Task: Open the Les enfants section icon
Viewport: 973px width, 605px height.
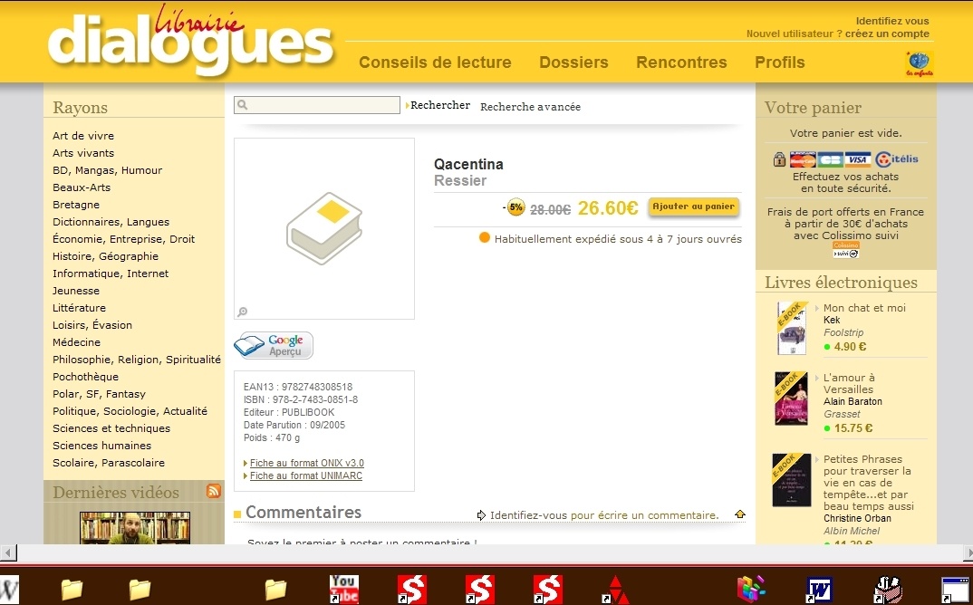Action: click(x=919, y=64)
